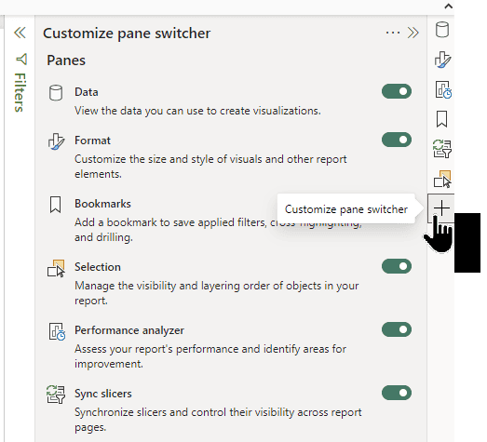Click the Bookmarks pane entry title
487x442 pixels.
click(102, 204)
